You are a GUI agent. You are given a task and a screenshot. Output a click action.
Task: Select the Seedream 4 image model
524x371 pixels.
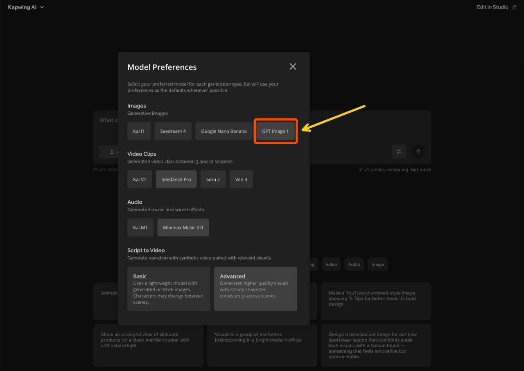click(x=173, y=131)
